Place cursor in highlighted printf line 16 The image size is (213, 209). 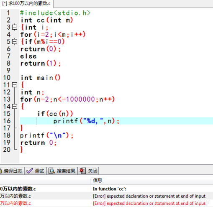point(116,121)
